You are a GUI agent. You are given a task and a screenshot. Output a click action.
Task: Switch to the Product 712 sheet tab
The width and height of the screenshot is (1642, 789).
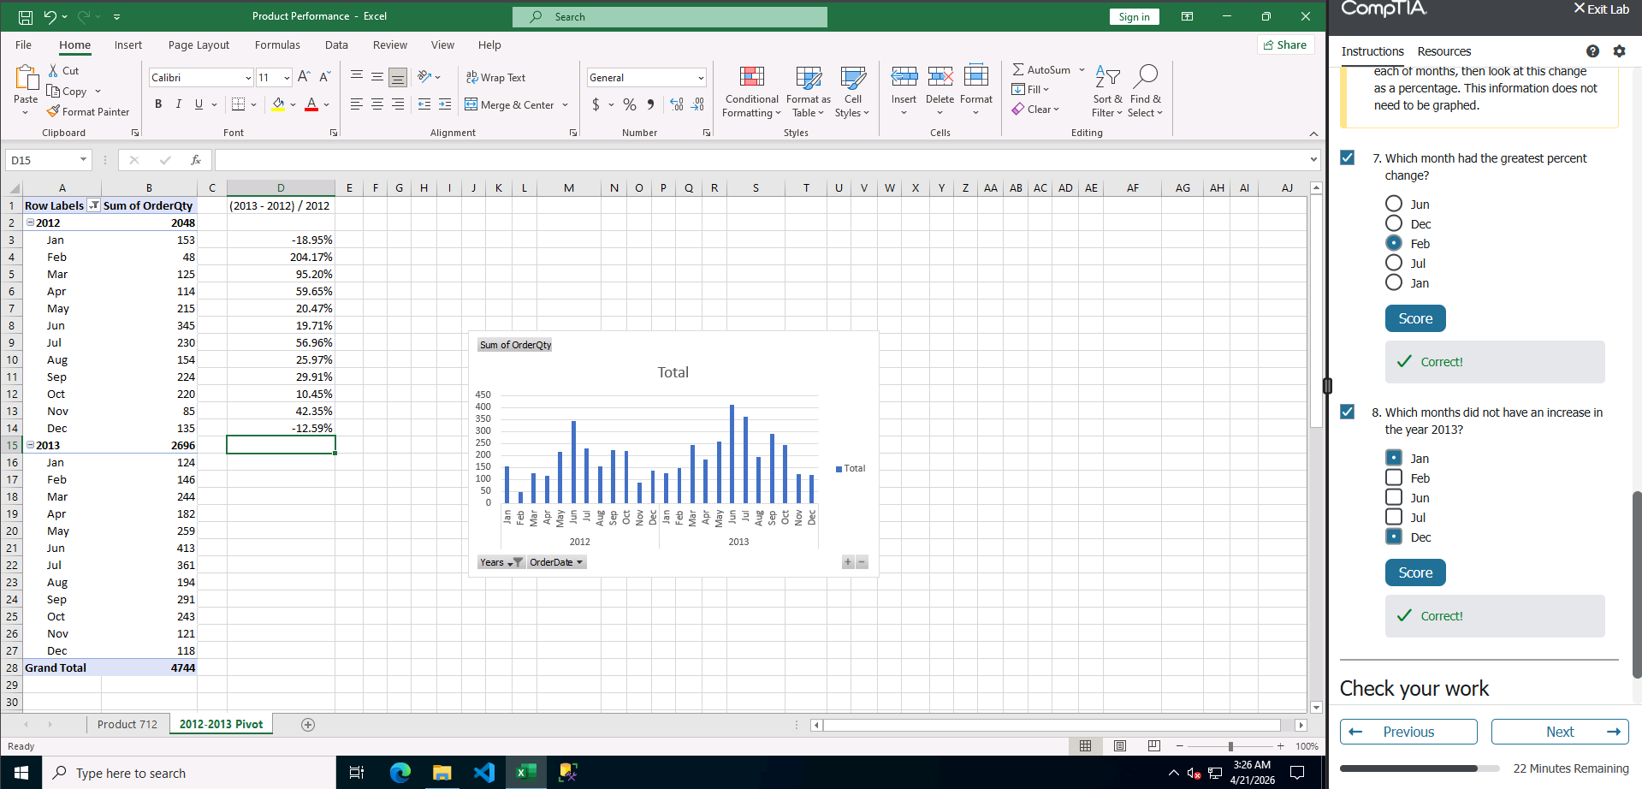(x=127, y=725)
